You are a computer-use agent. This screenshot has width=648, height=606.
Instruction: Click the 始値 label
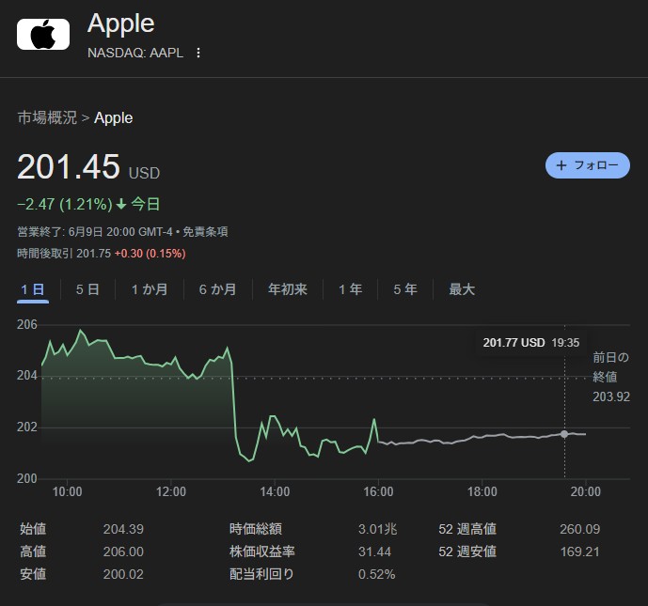pyautogui.click(x=33, y=529)
